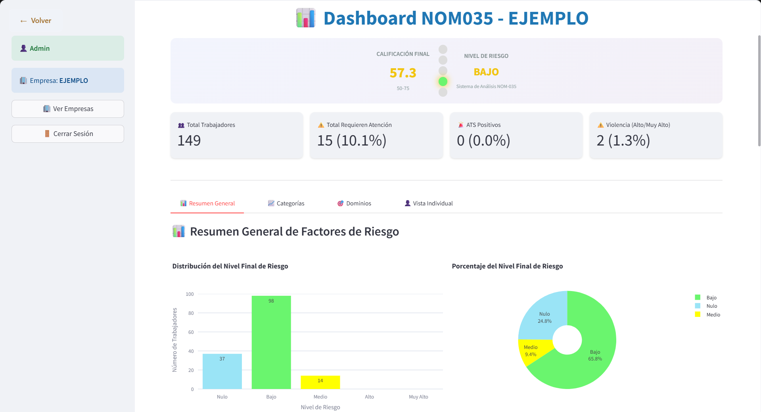Click the warning icon beside Violencia (Alto/Muy Alto)
The image size is (761, 412).
[600, 125]
